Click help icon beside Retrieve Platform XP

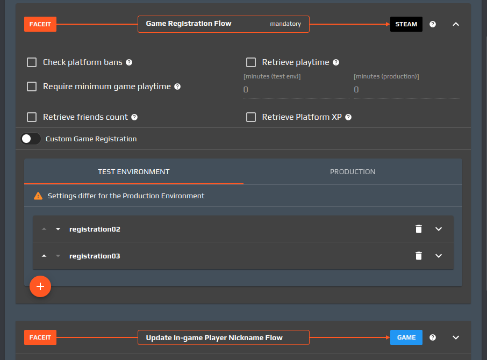pos(348,117)
